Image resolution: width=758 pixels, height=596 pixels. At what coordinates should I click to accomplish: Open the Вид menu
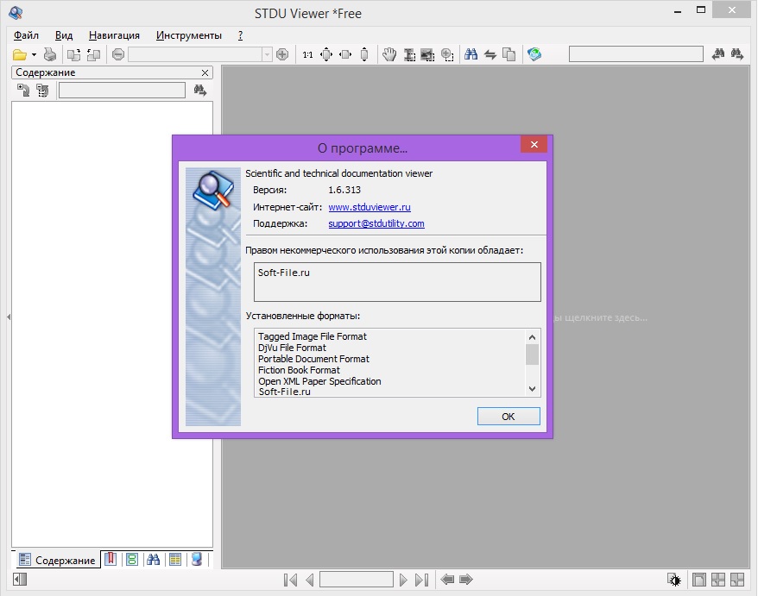point(64,35)
